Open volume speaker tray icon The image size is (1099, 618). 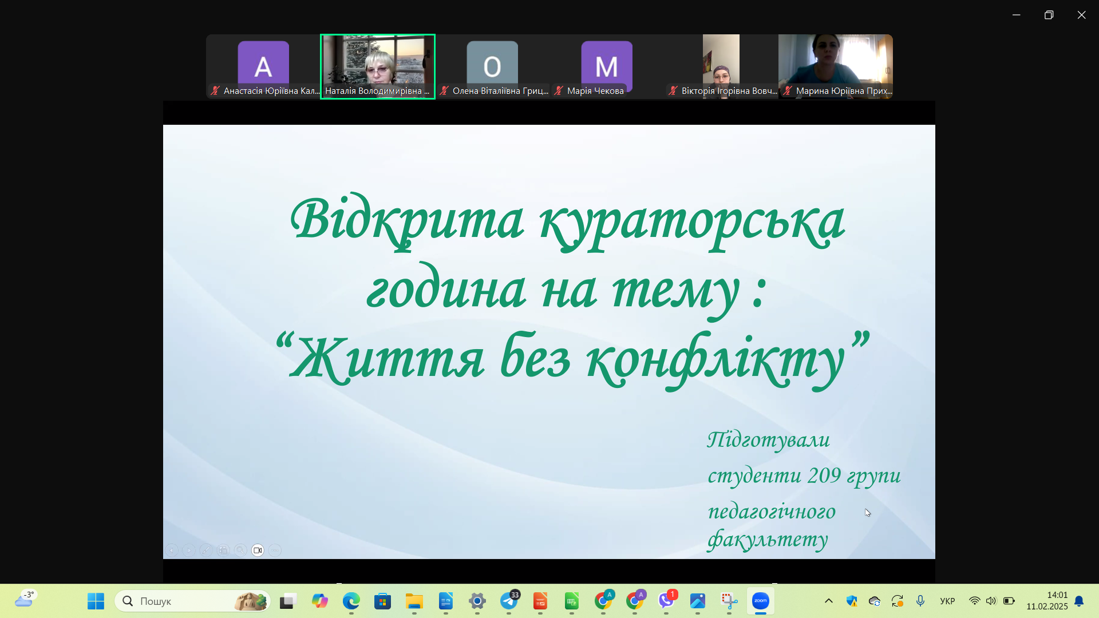[x=991, y=601]
